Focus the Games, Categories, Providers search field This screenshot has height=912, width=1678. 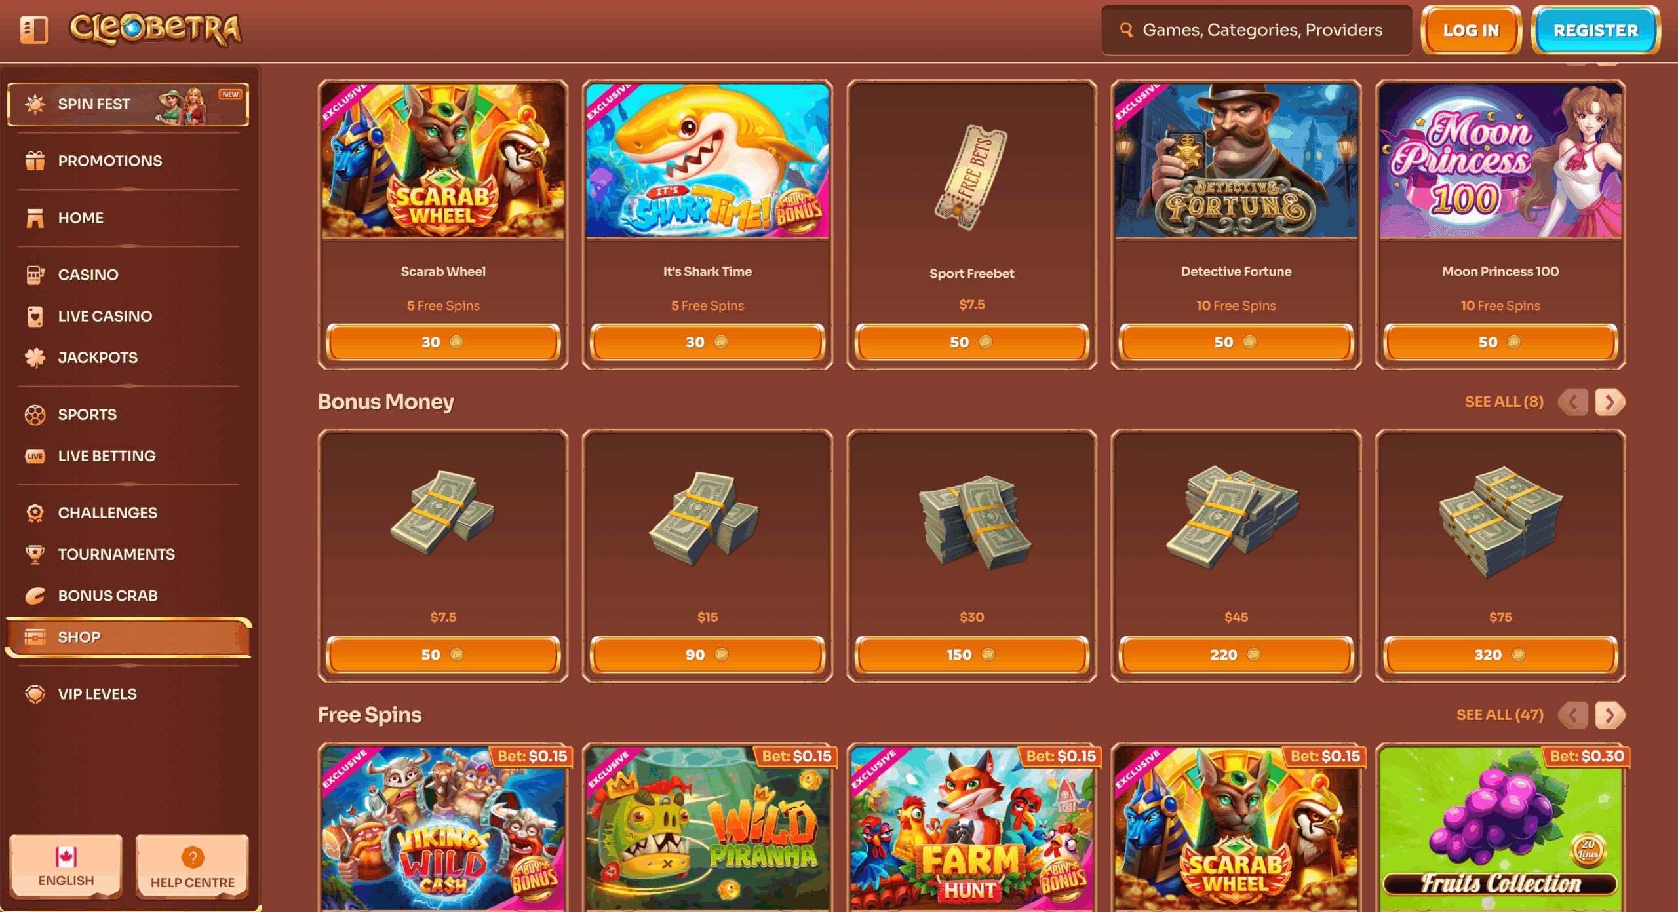(1257, 30)
